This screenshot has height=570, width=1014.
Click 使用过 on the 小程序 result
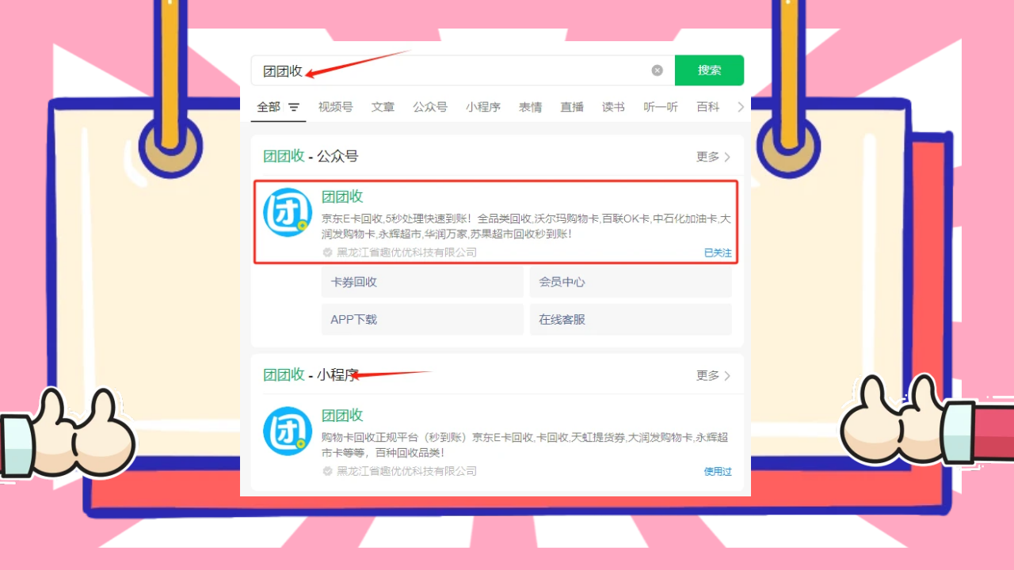(x=718, y=471)
